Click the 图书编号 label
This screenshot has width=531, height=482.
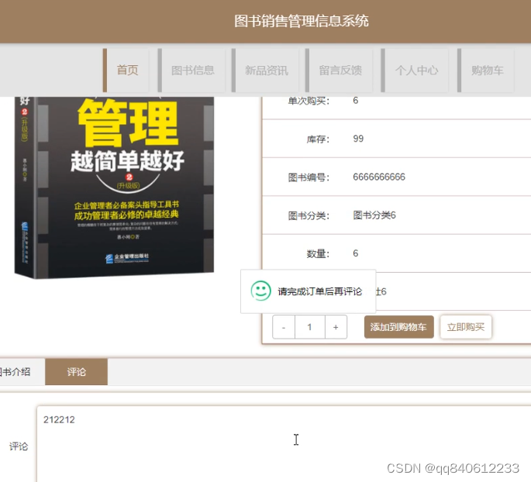tap(309, 177)
